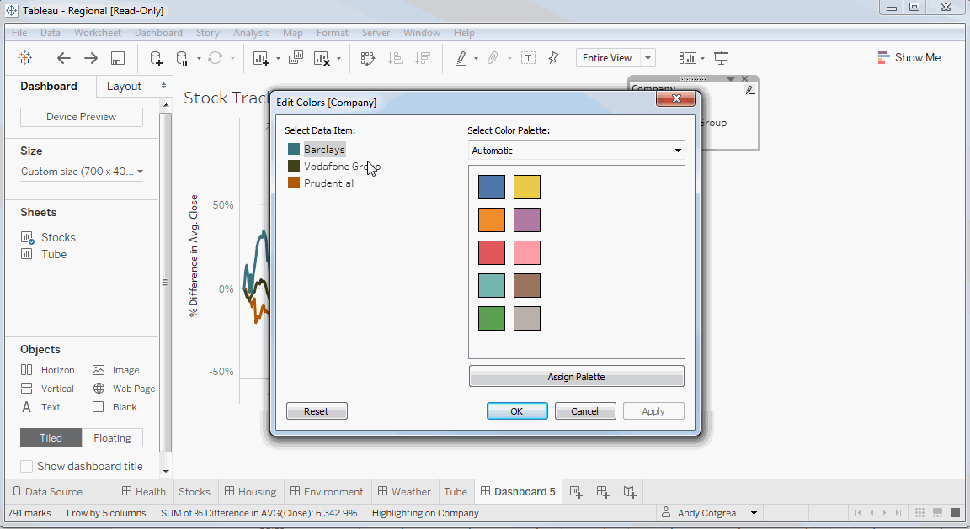Viewport: 970px width, 529px height.
Task: Toggle Show dashboard title checkbox
Action: 26,465
